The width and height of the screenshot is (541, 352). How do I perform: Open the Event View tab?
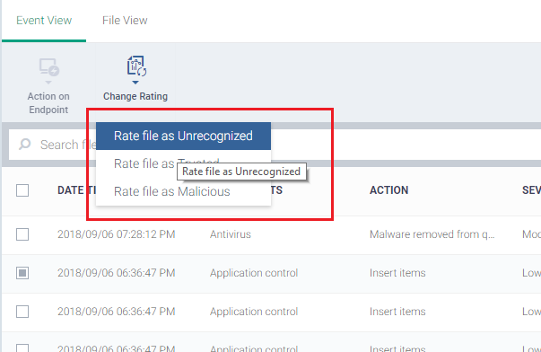pyautogui.click(x=44, y=21)
